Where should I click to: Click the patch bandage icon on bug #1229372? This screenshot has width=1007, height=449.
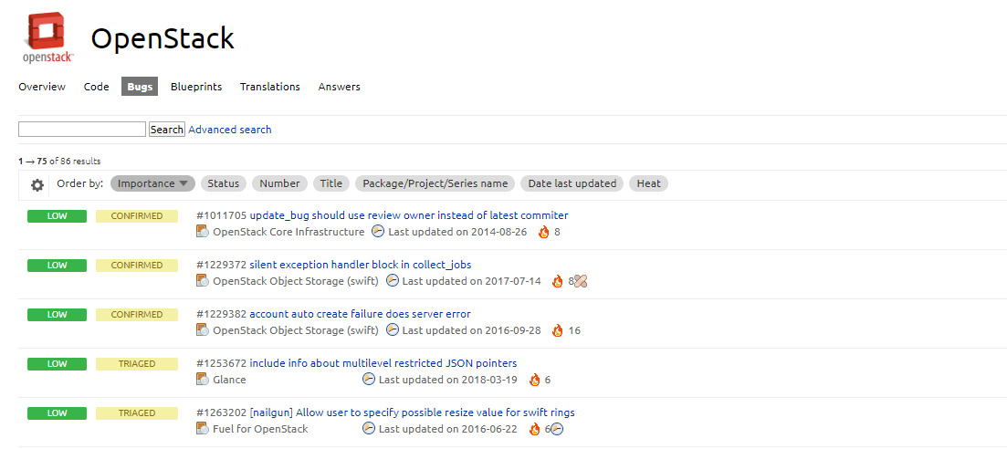[582, 281]
